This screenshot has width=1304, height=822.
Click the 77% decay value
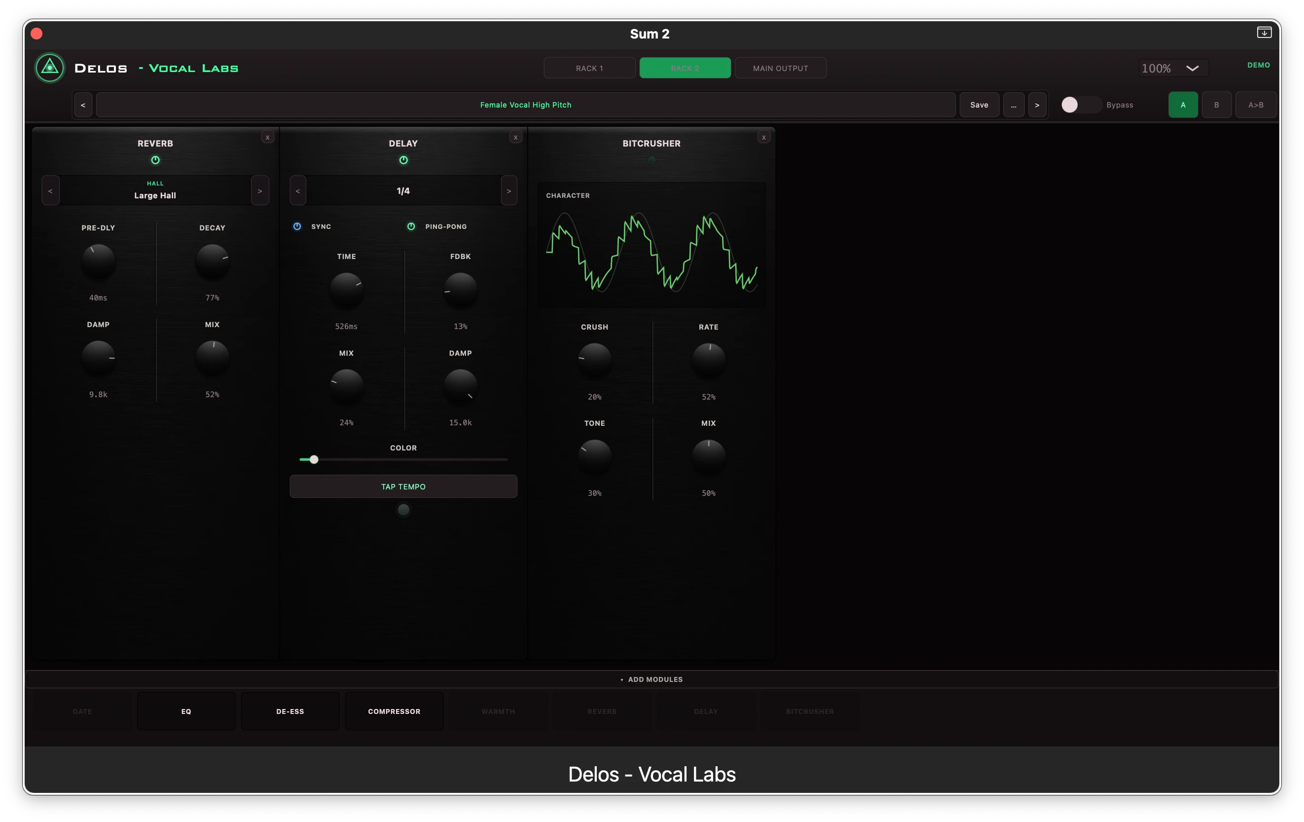click(x=212, y=298)
